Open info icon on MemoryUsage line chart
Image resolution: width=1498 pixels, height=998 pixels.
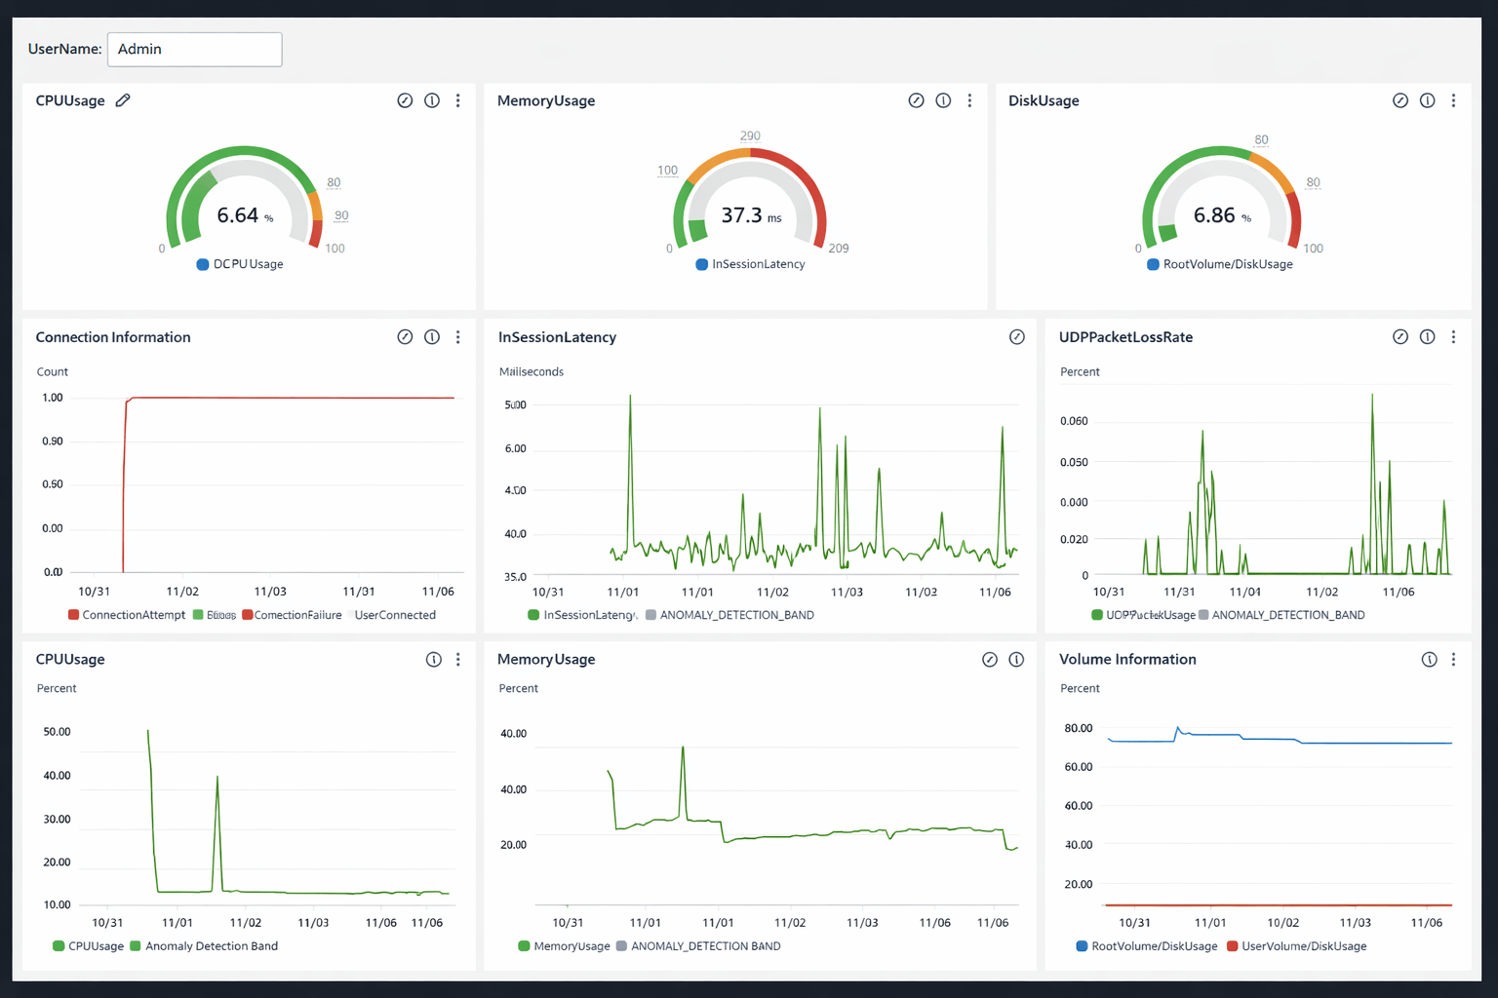click(x=1016, y=660)
